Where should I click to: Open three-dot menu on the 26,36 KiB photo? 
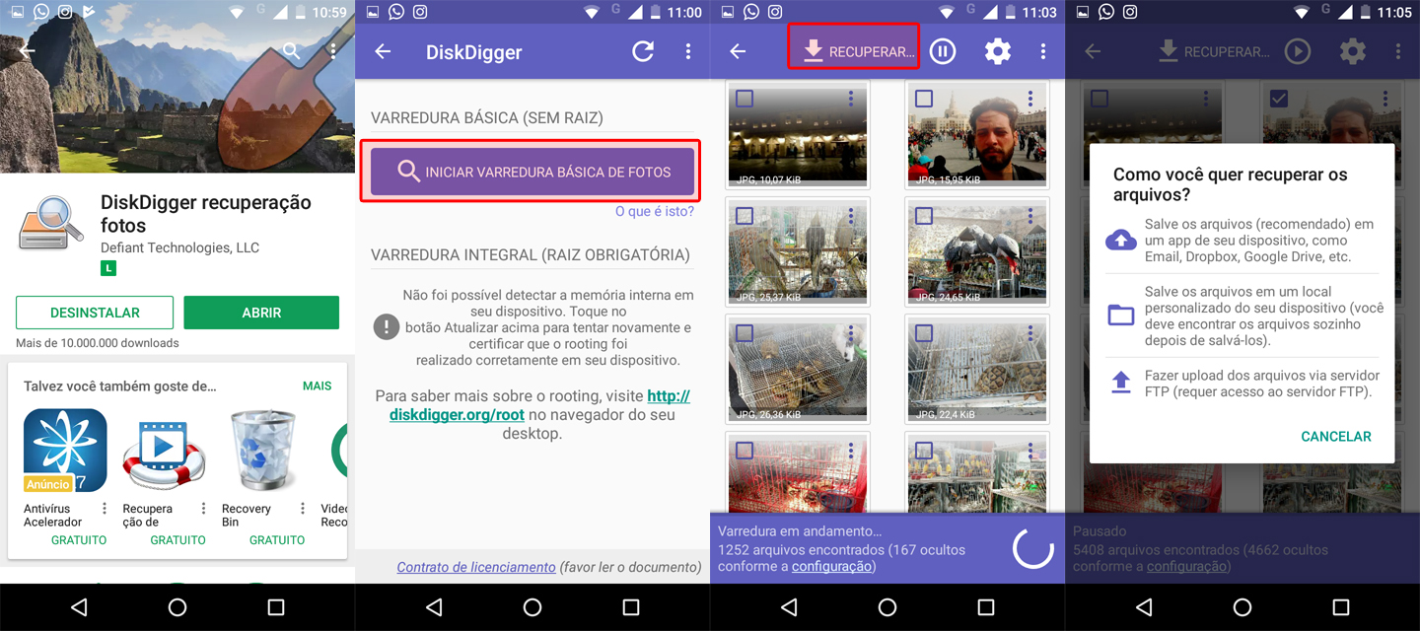click(x=851, y=334)
